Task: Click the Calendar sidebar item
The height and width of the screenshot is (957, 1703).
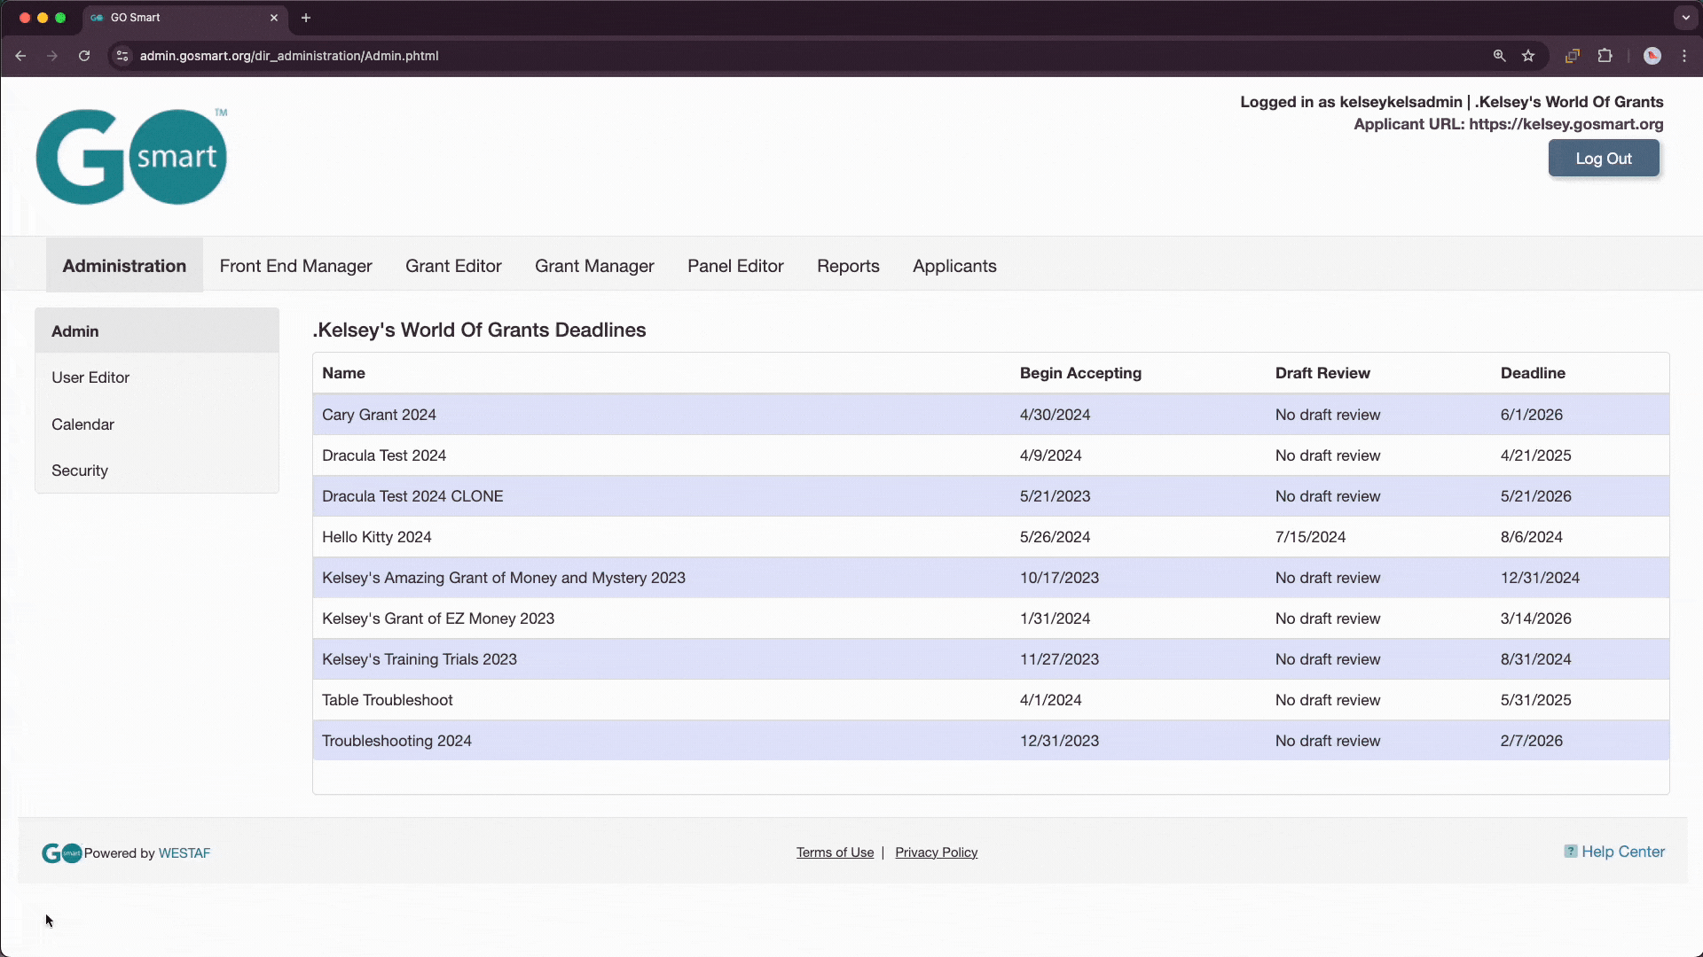Action: (82, 423)
